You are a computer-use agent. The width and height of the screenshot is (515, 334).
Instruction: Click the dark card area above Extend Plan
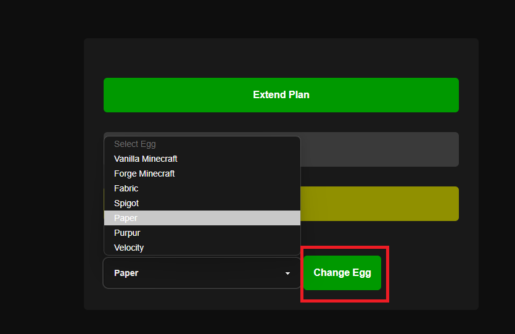click(x=281, y=58)
